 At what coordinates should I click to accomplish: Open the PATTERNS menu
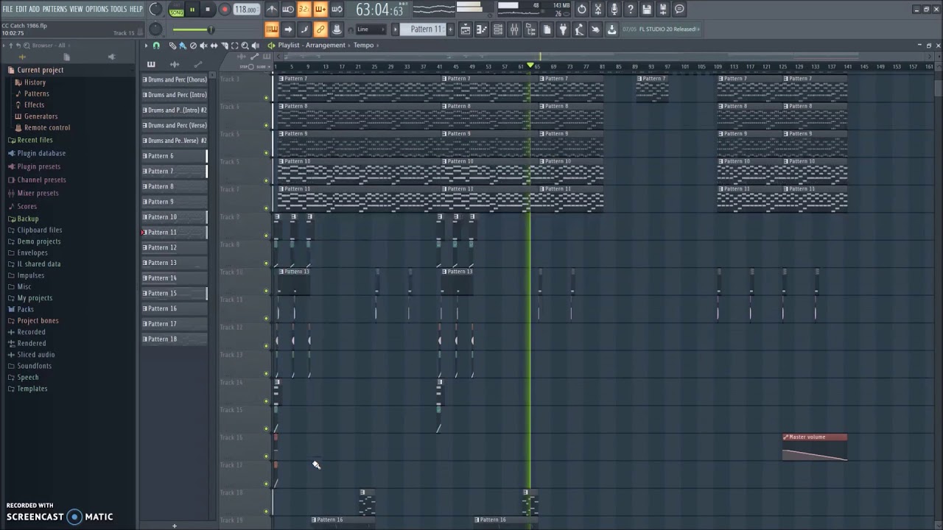point(55,9)
